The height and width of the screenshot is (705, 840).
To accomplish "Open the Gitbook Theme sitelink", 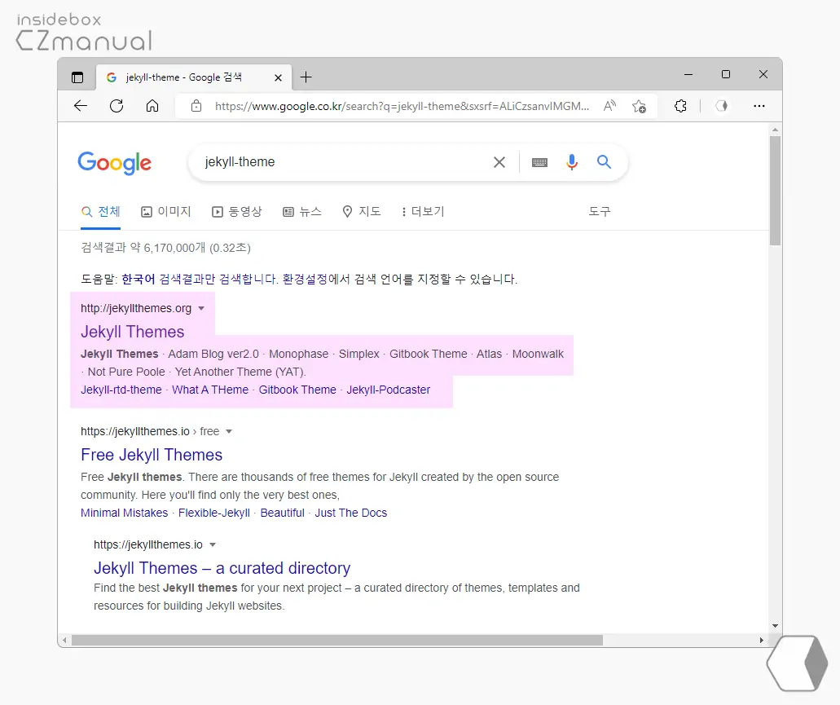I will tap(297, 390).
